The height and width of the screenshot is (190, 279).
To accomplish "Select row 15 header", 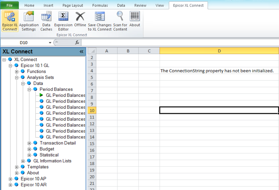I will click(x=92, y=144).
